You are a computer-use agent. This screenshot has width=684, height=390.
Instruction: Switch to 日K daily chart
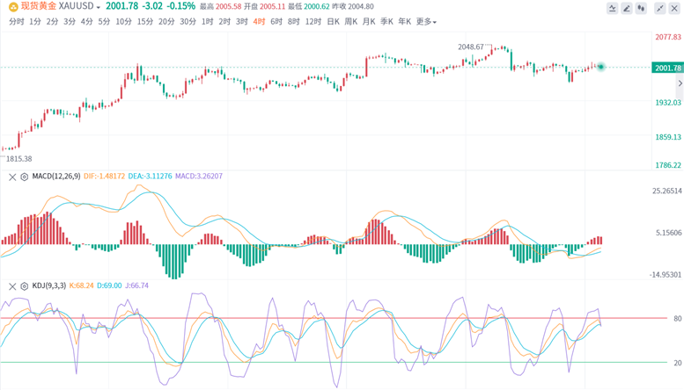point(334,21)
